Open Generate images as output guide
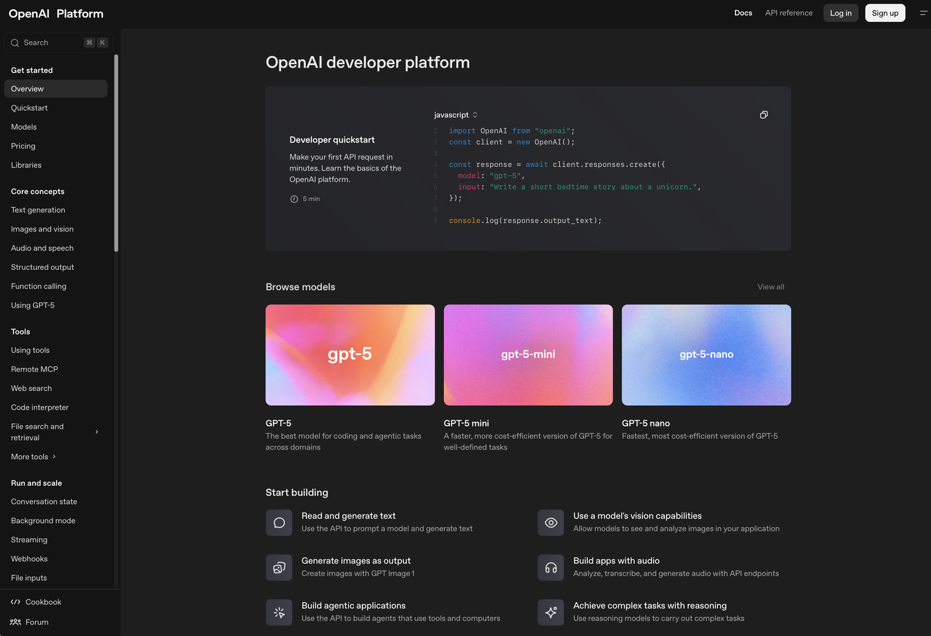The width and height of the screenshot is (931, 636). 356,561
